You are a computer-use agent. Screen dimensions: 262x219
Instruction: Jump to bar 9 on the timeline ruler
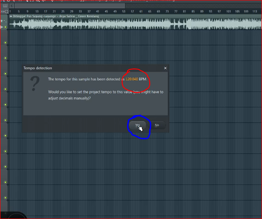click(x=27, y=12)
